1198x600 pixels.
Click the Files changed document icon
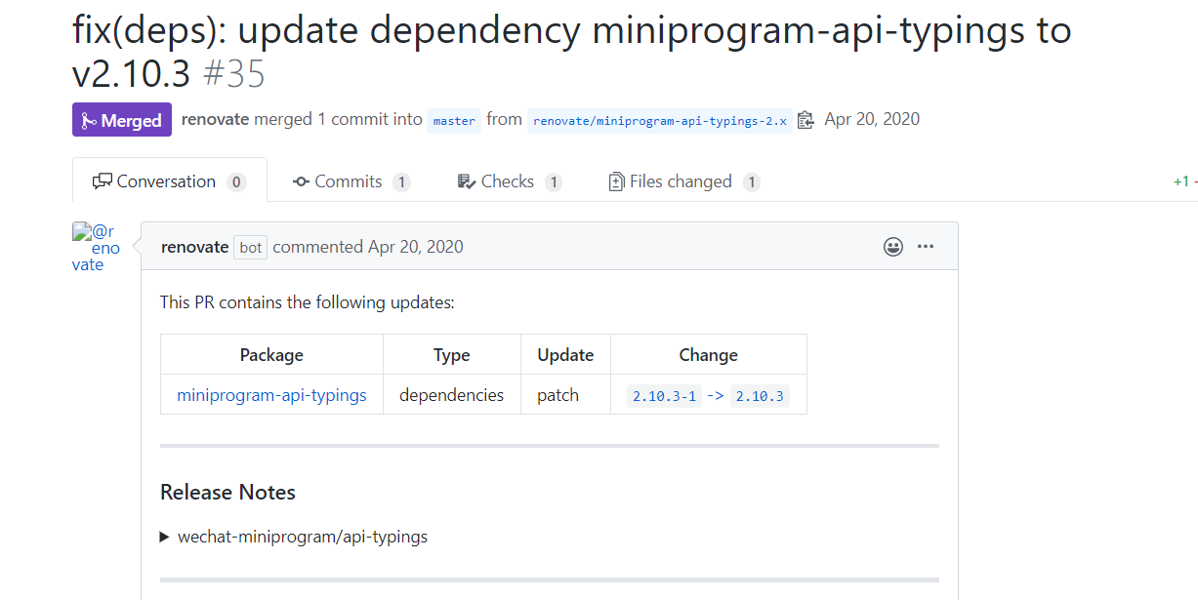point(616,181)
